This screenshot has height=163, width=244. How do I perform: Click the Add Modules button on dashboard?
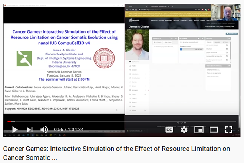[232, 33]
